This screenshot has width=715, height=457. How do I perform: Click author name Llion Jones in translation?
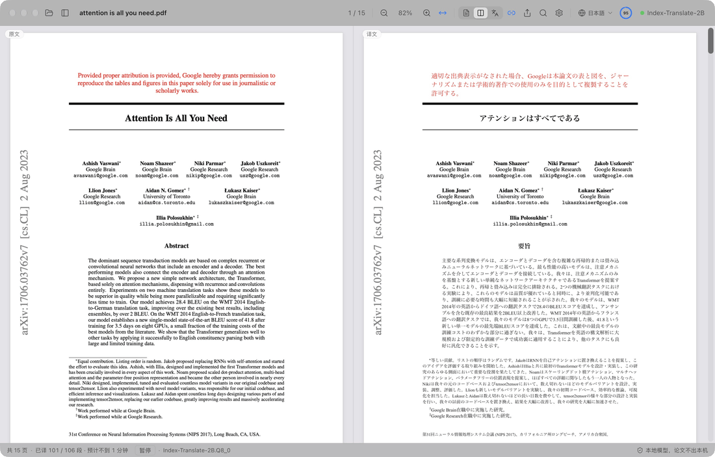454,190
